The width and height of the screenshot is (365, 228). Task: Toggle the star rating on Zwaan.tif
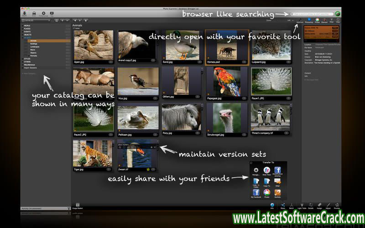pyautogui.click(x=147, y=169)
